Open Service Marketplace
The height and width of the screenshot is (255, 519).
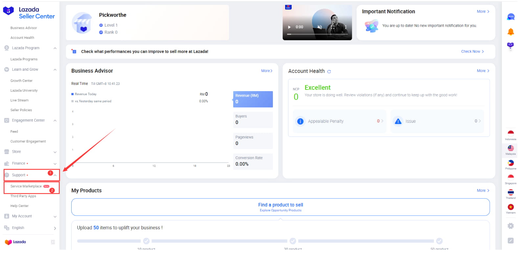click(26, 187)
